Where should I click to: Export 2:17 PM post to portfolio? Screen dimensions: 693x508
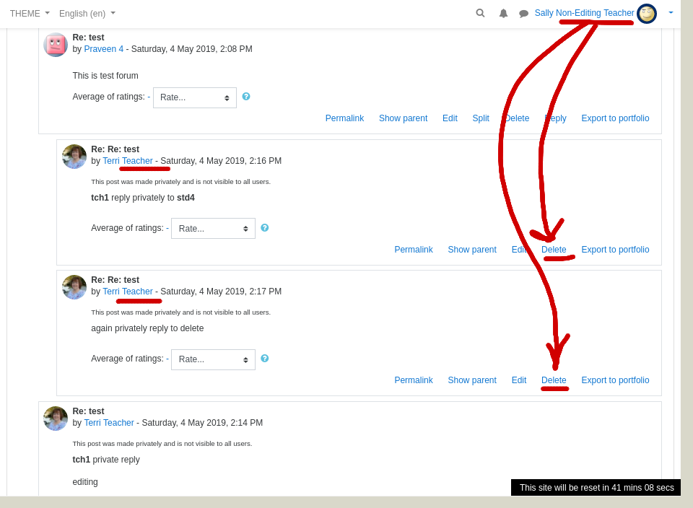[x=615, y=380]
